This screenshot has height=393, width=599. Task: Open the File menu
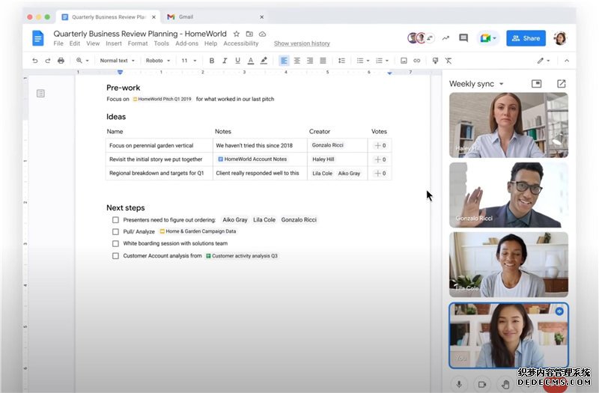tap(58, 43)
